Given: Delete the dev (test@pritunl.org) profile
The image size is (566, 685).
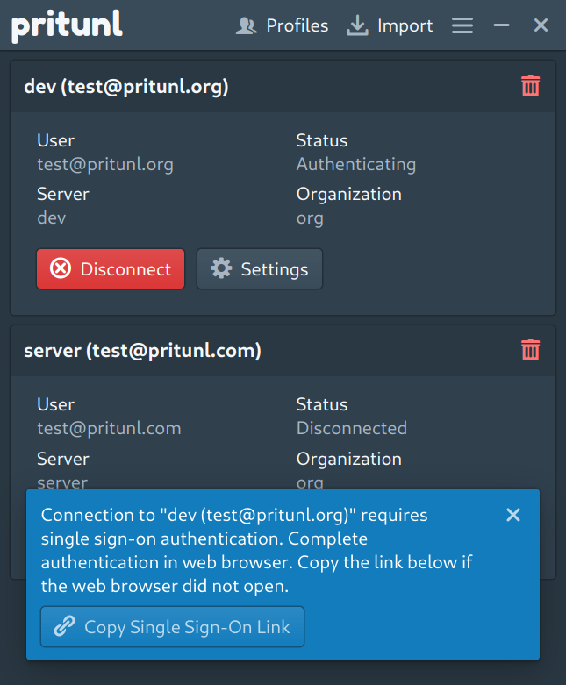Looking at the screenshot, I should pyautogui.click(x=531, y=86).
